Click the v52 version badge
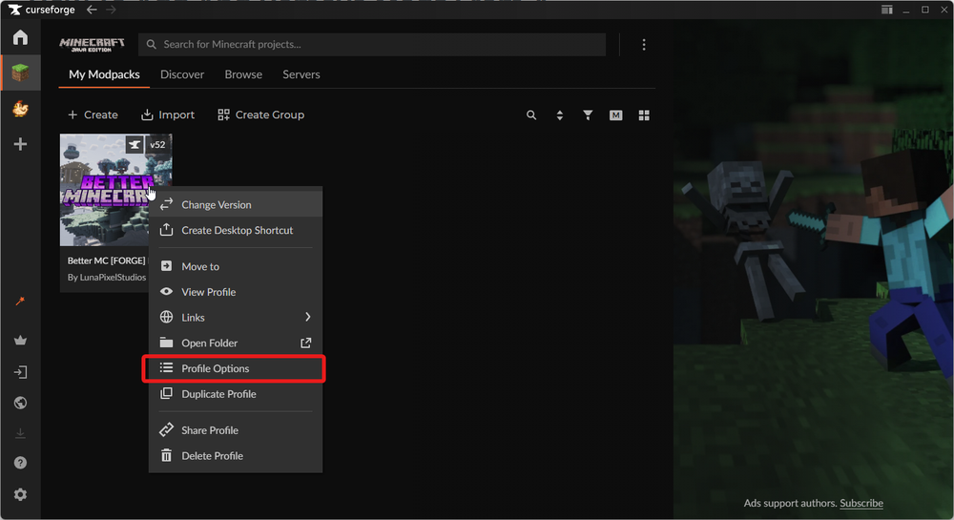This screenshot has width=954, height=520. point(157,145)
